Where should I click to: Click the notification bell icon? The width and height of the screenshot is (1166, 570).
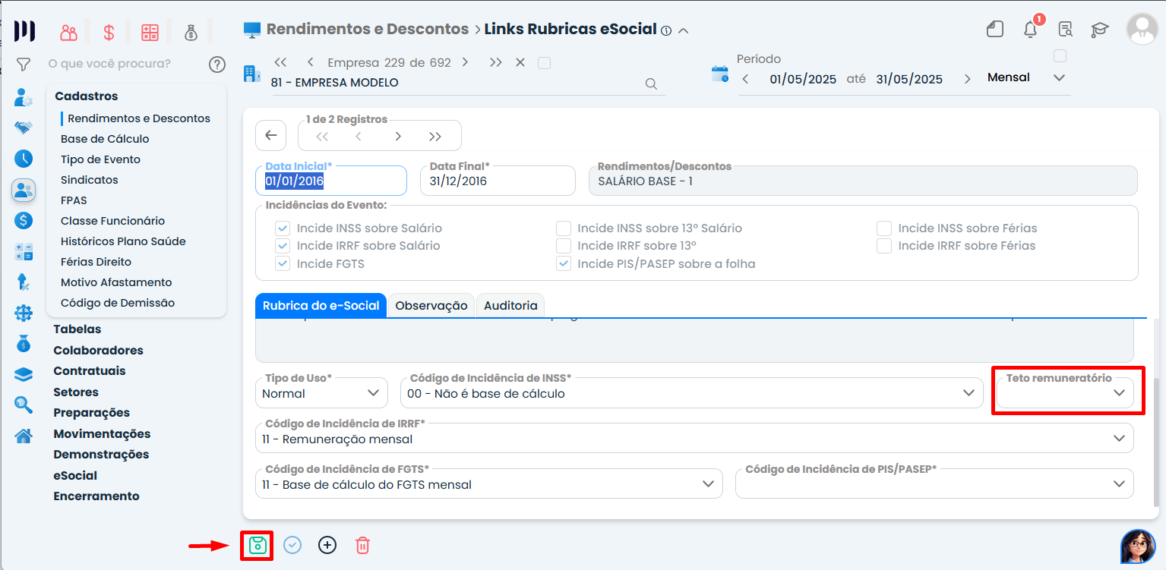pos(1030,30)
